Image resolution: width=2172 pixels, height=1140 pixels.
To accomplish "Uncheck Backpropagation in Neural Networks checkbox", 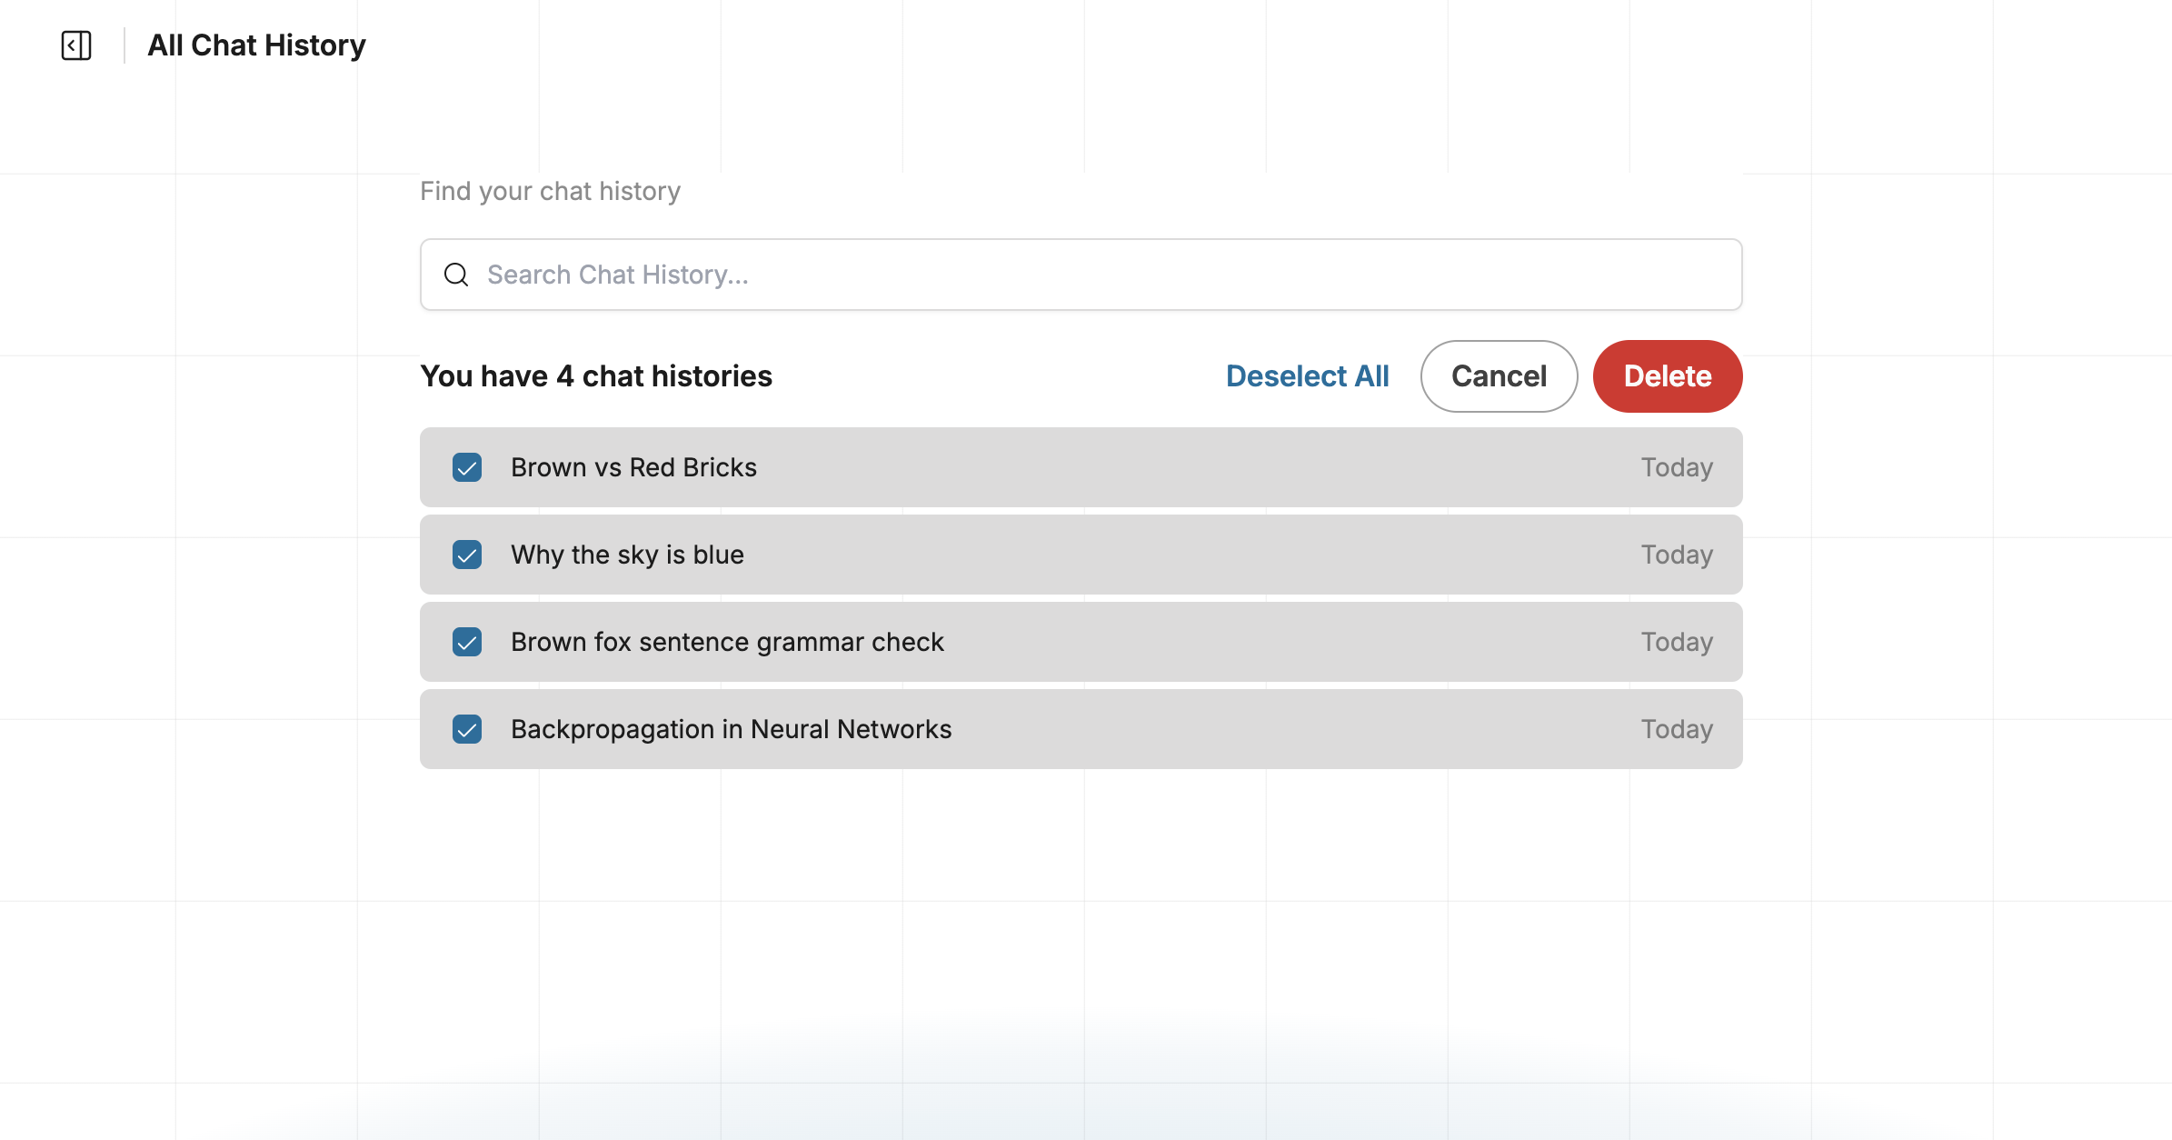I will coord(467,729).
